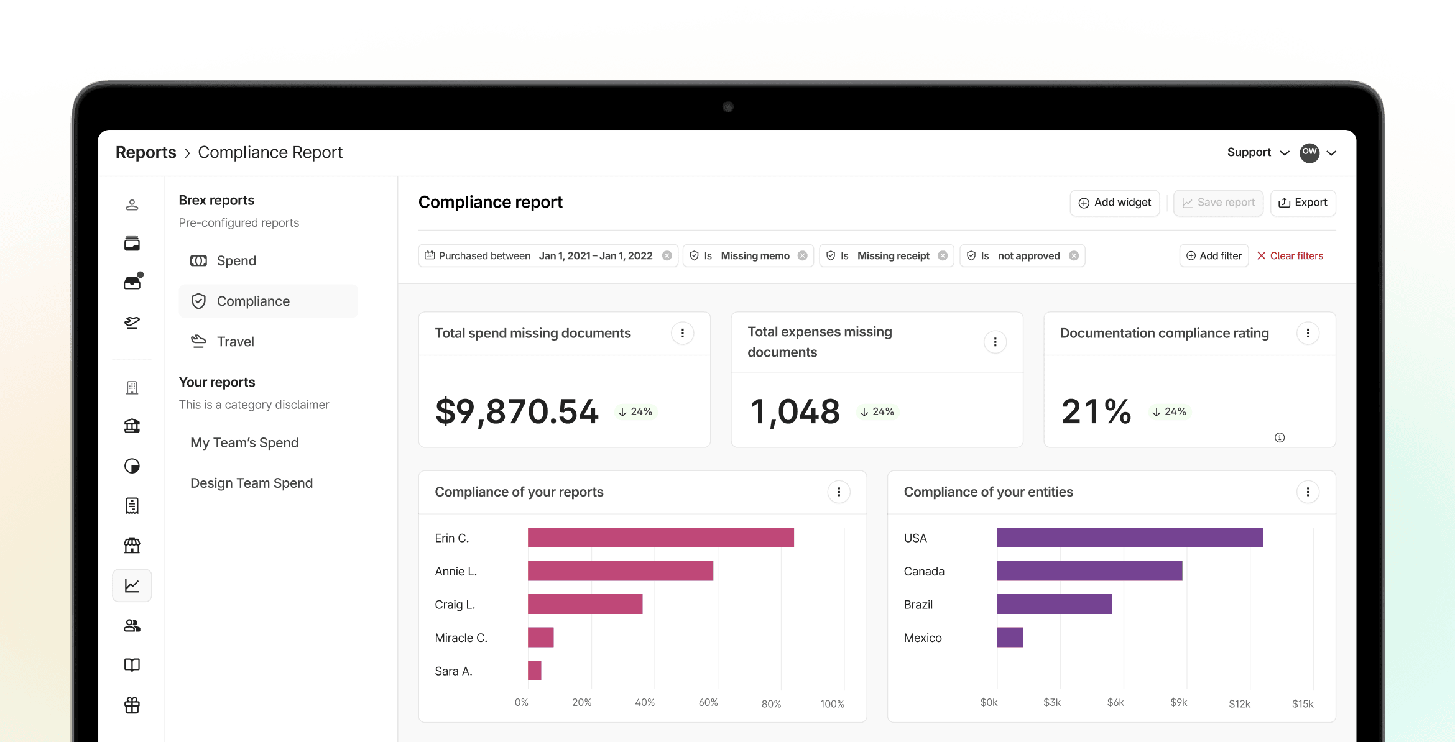Open the OW profile avatar menu

pos(1309,153)
